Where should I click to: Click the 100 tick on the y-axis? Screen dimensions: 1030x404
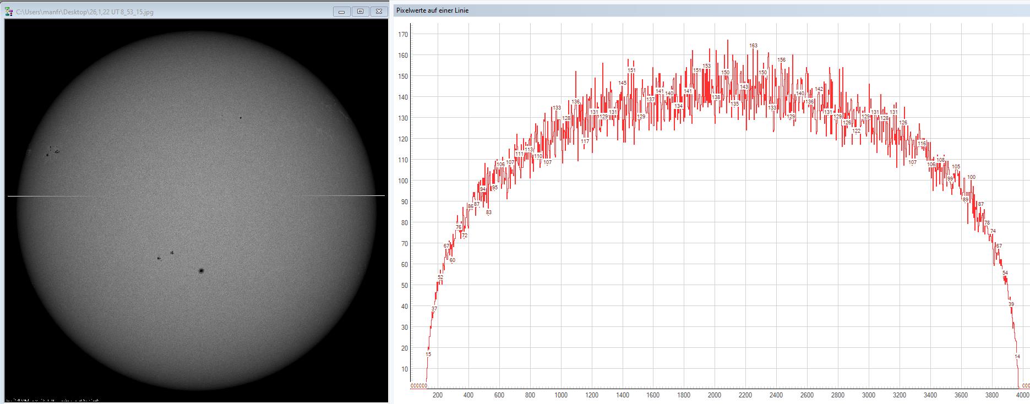404,181
